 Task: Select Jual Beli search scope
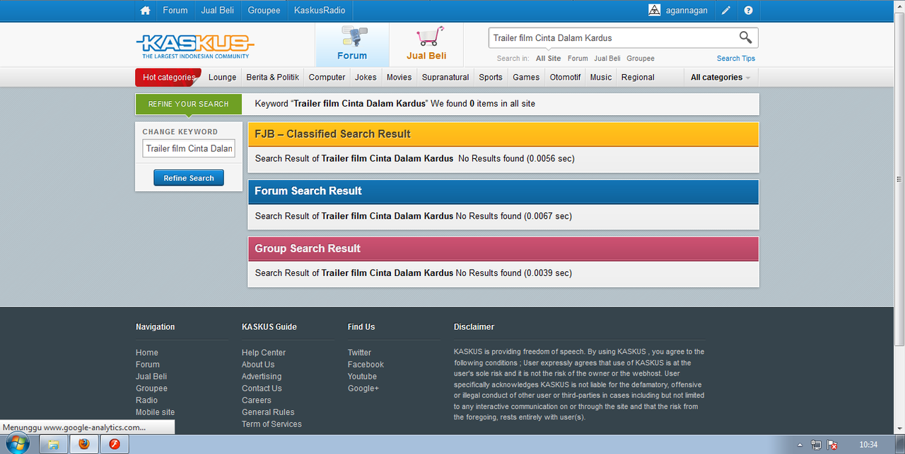coord(607,59)
